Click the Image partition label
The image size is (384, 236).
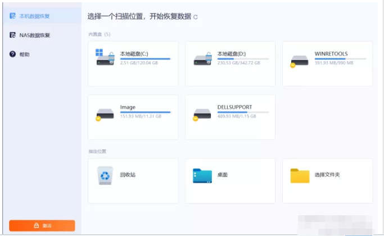coord(128,107)
